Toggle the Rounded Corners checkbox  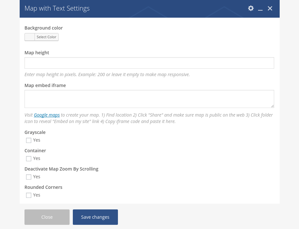pyautogui.click(x=29, y=195)
